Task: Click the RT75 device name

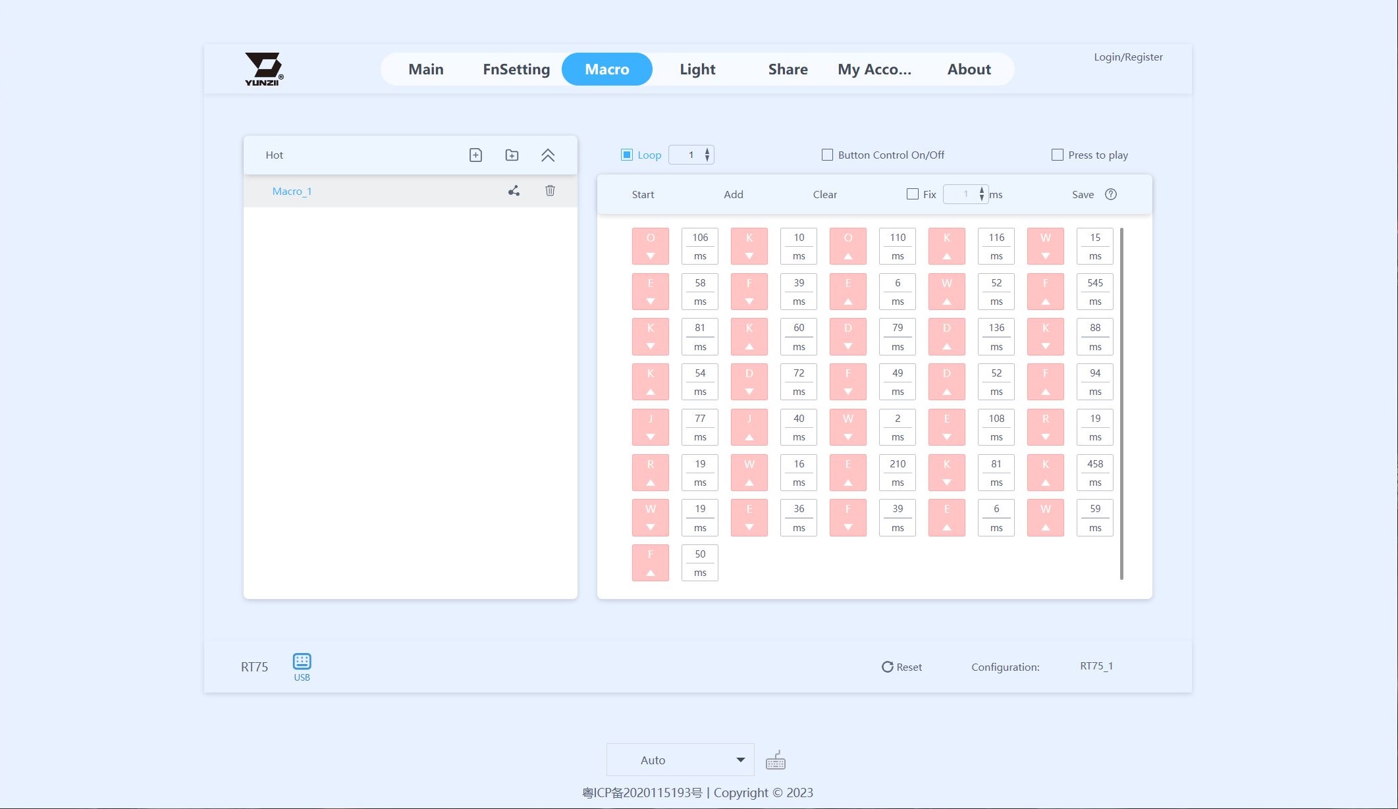Action: pyautogui.click(x=254, y=667)
